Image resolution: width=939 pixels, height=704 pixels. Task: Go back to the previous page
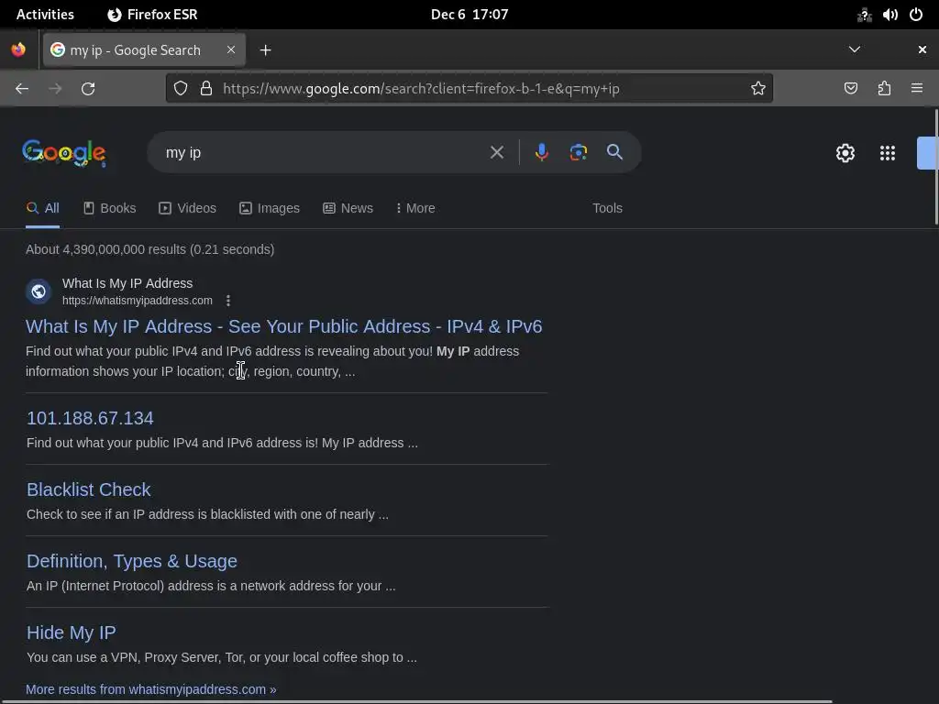coord(22,89)
